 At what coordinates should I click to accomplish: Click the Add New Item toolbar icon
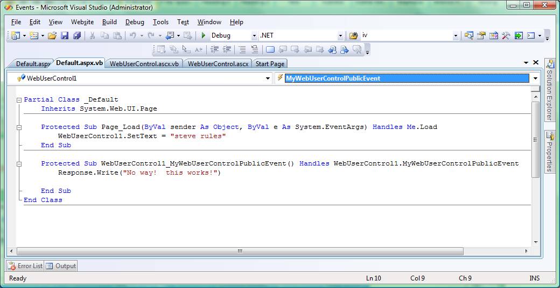click(x=34, y=35)
